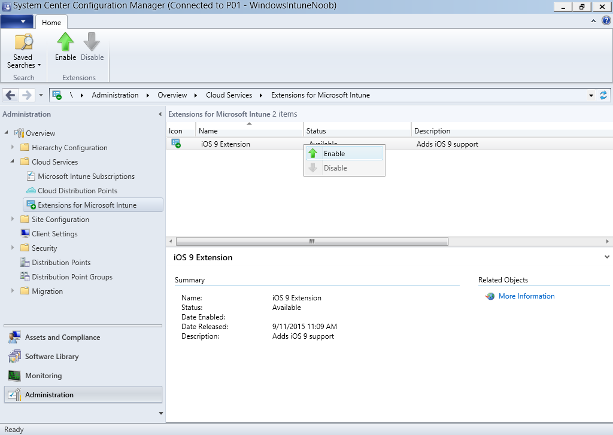Click the gray Disable arrow in ribbon
Image resolution: width=613 pixels, height=435 pixels.
(x=92, y=41)
